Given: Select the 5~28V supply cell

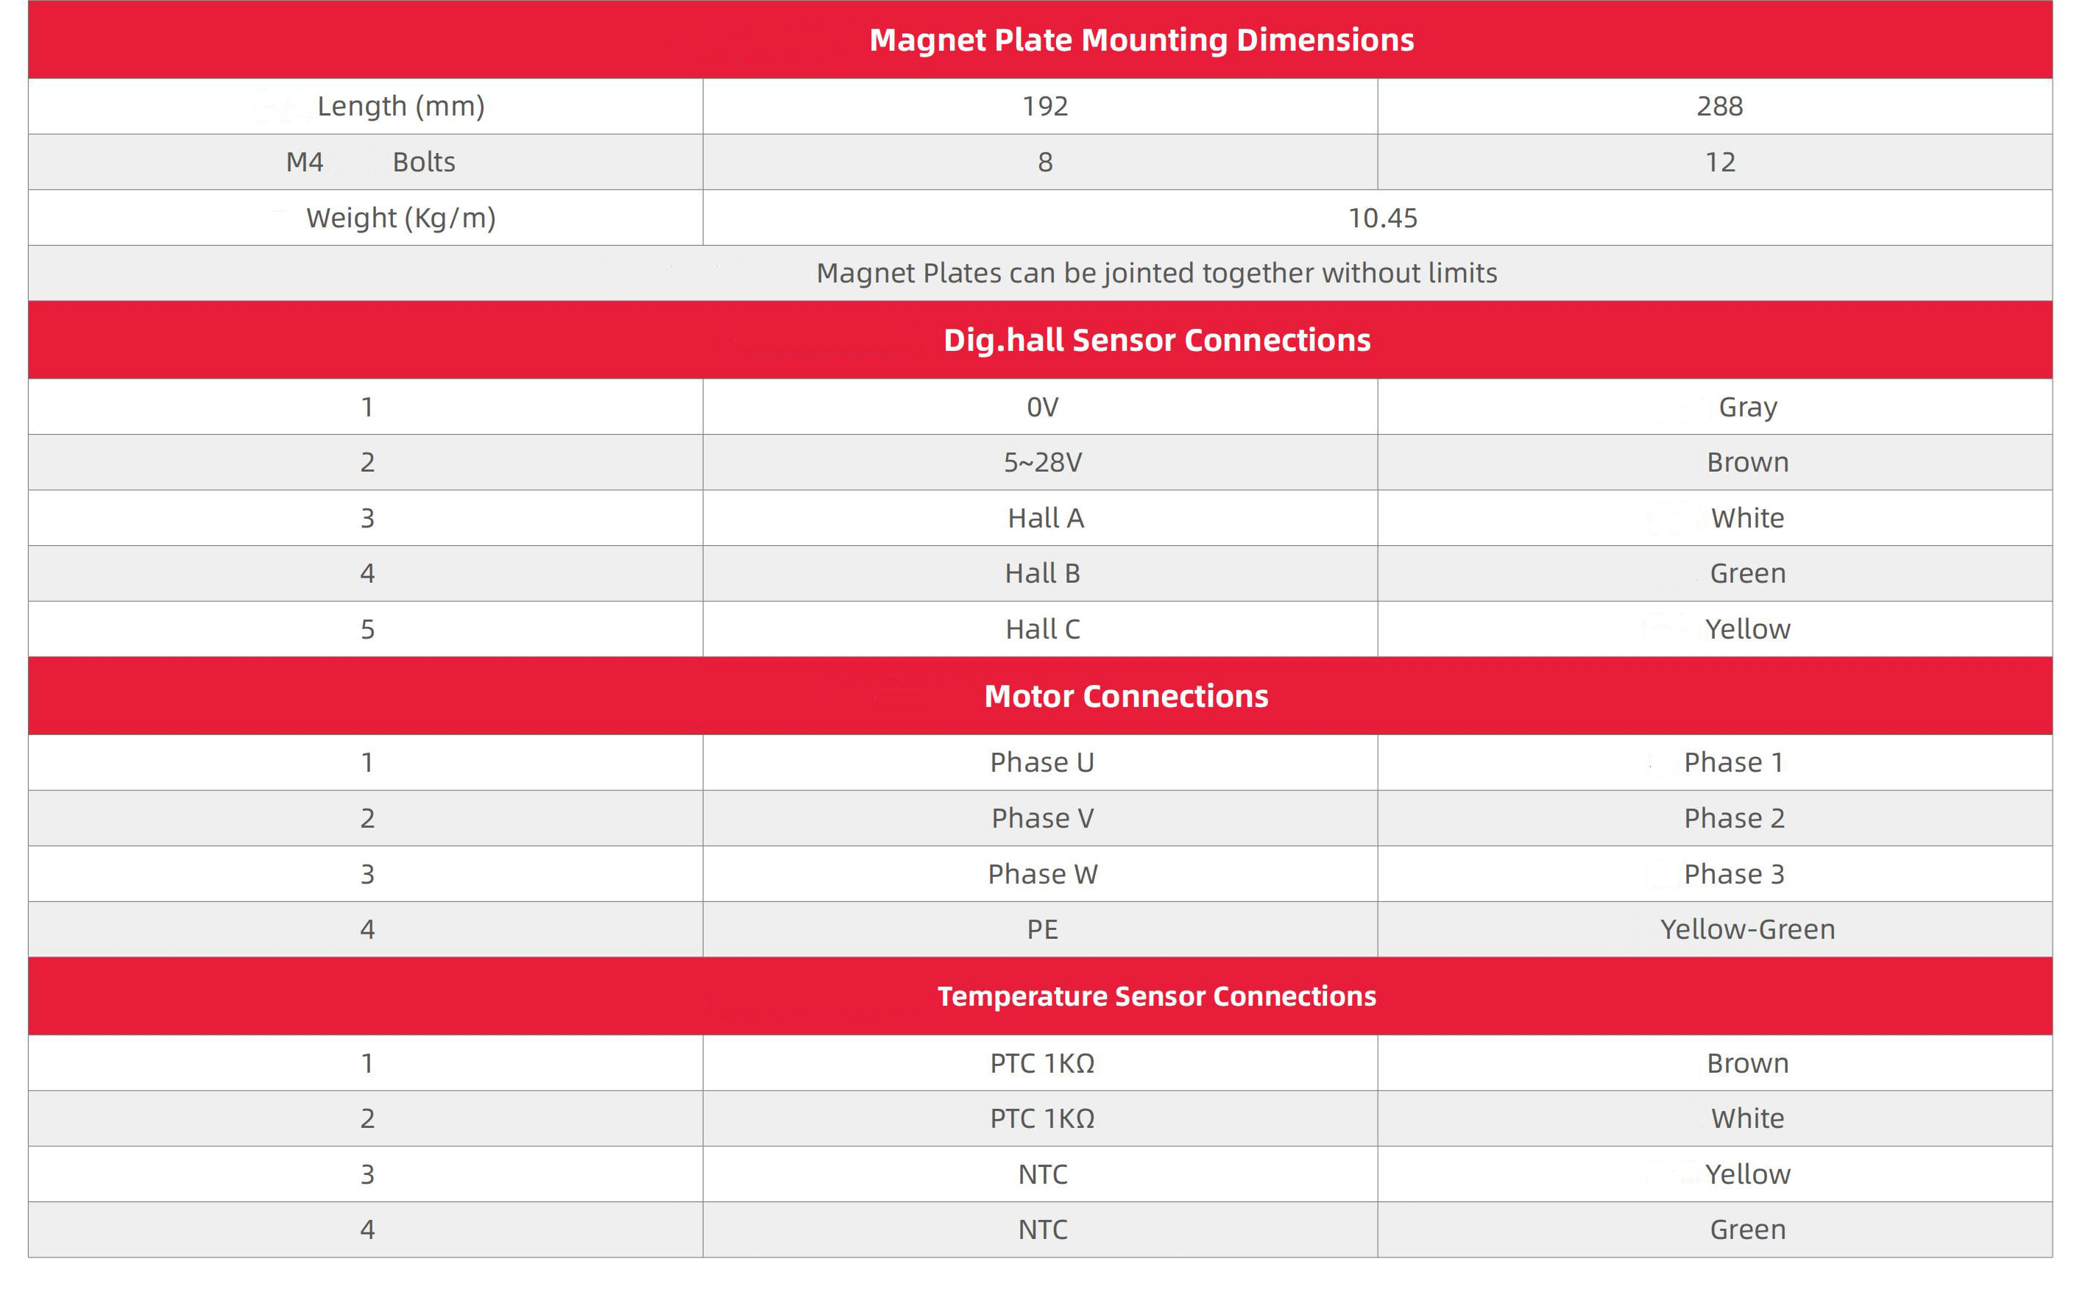Looking at the screenshot, I should (1042, 462).
